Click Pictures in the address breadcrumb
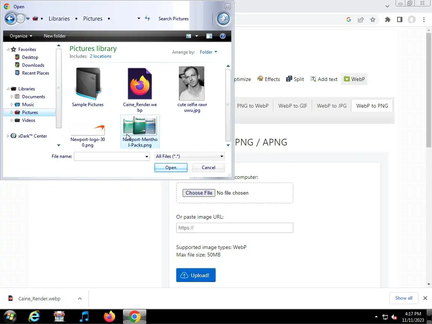This screenshot has width=432, height=324. pyautogui.click(x=93, y=19)
